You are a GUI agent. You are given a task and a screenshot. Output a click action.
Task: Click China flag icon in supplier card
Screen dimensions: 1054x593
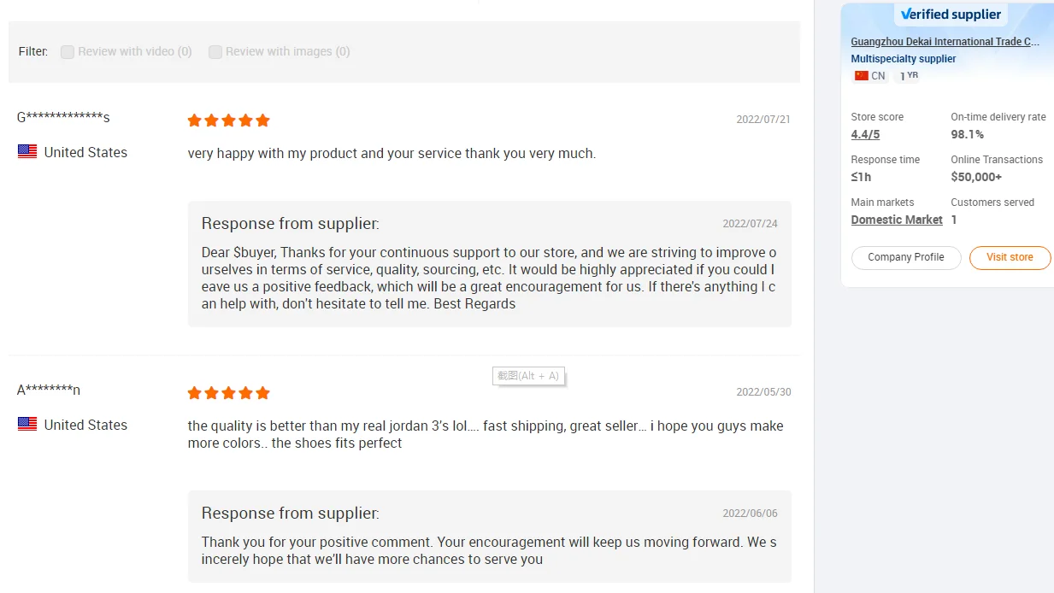pyautogui.click(x=861, y=76)
